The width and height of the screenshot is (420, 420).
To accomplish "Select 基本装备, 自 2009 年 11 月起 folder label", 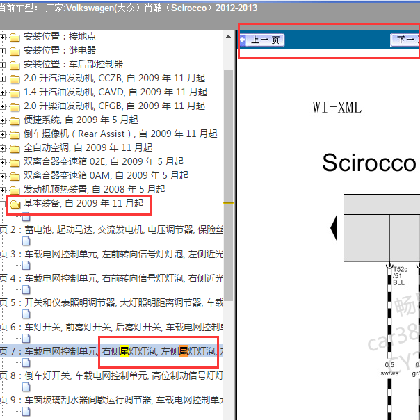I will [83, 203].
